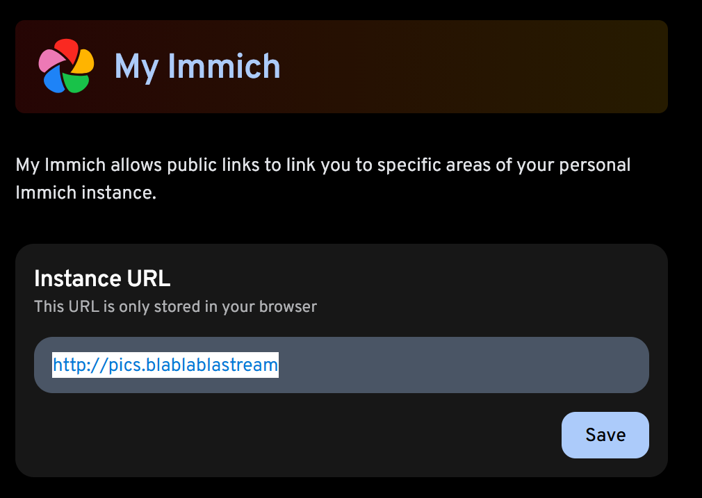The height and width of the screenshot is (498, 702).
Task: Click the highlighted http://pics.blablablastream text
Action: (x=165, y=365)
